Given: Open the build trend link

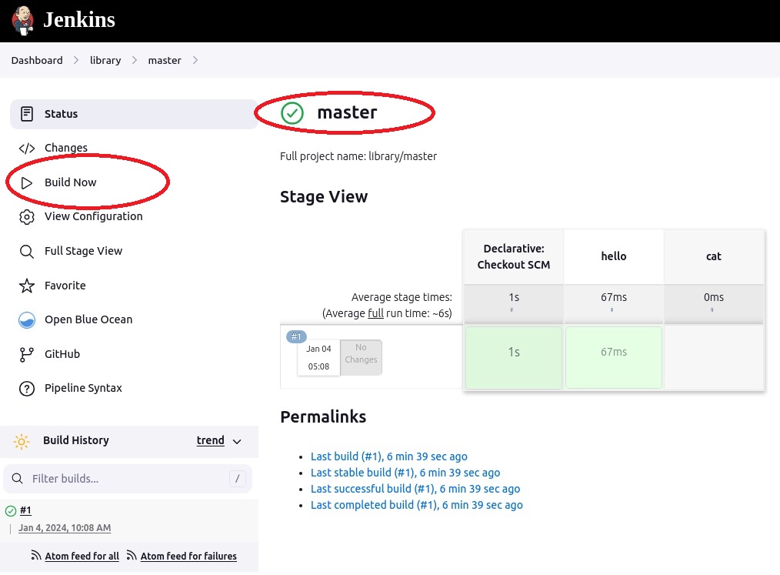Looking at the screenshot, I should [x=211, y=440].
